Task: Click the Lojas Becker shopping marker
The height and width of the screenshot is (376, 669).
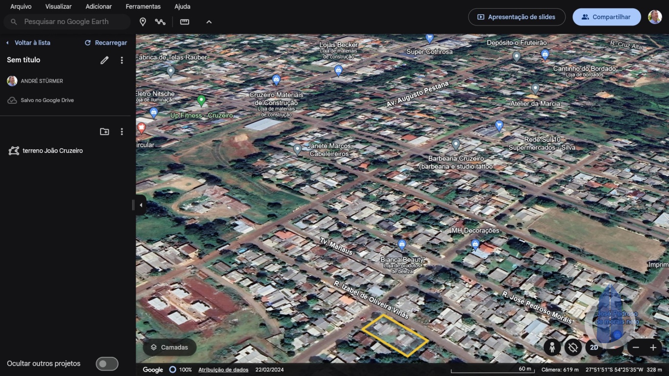Action: coord(338,70)
